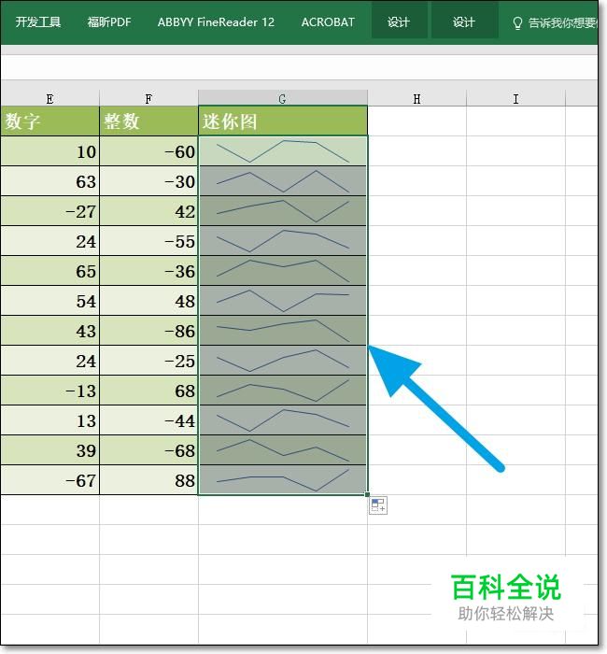This screenshot has width=607, height=654.
Task: Click the fill handle at the selection corner
Action: click(x=367, y=494)
